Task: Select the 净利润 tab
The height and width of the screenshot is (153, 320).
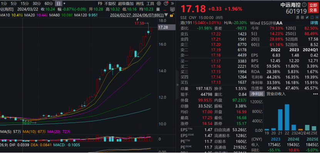Action: click(x=257, y=94)
